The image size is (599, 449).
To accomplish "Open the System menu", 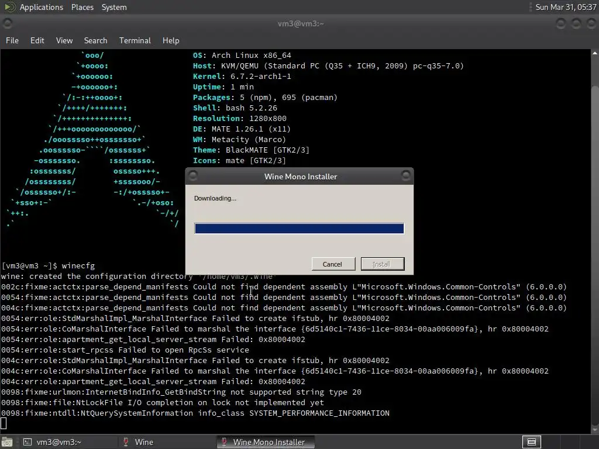I will (114, 7).
